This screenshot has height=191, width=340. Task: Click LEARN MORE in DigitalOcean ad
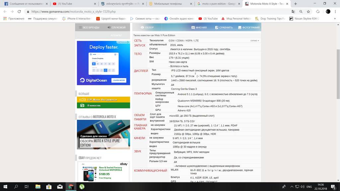[x=119, y=80]
